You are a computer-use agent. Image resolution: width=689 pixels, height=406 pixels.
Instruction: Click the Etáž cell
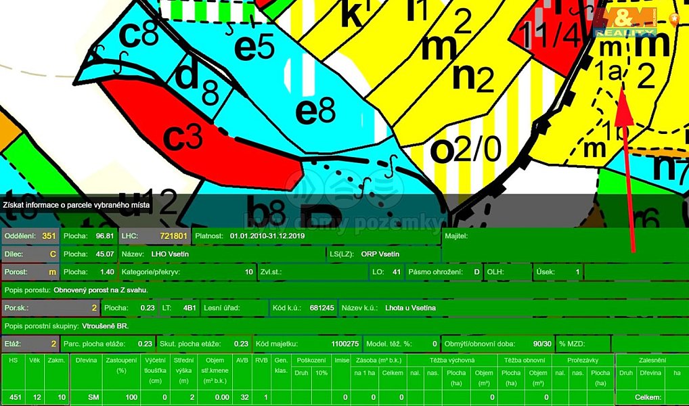[30, 344]
